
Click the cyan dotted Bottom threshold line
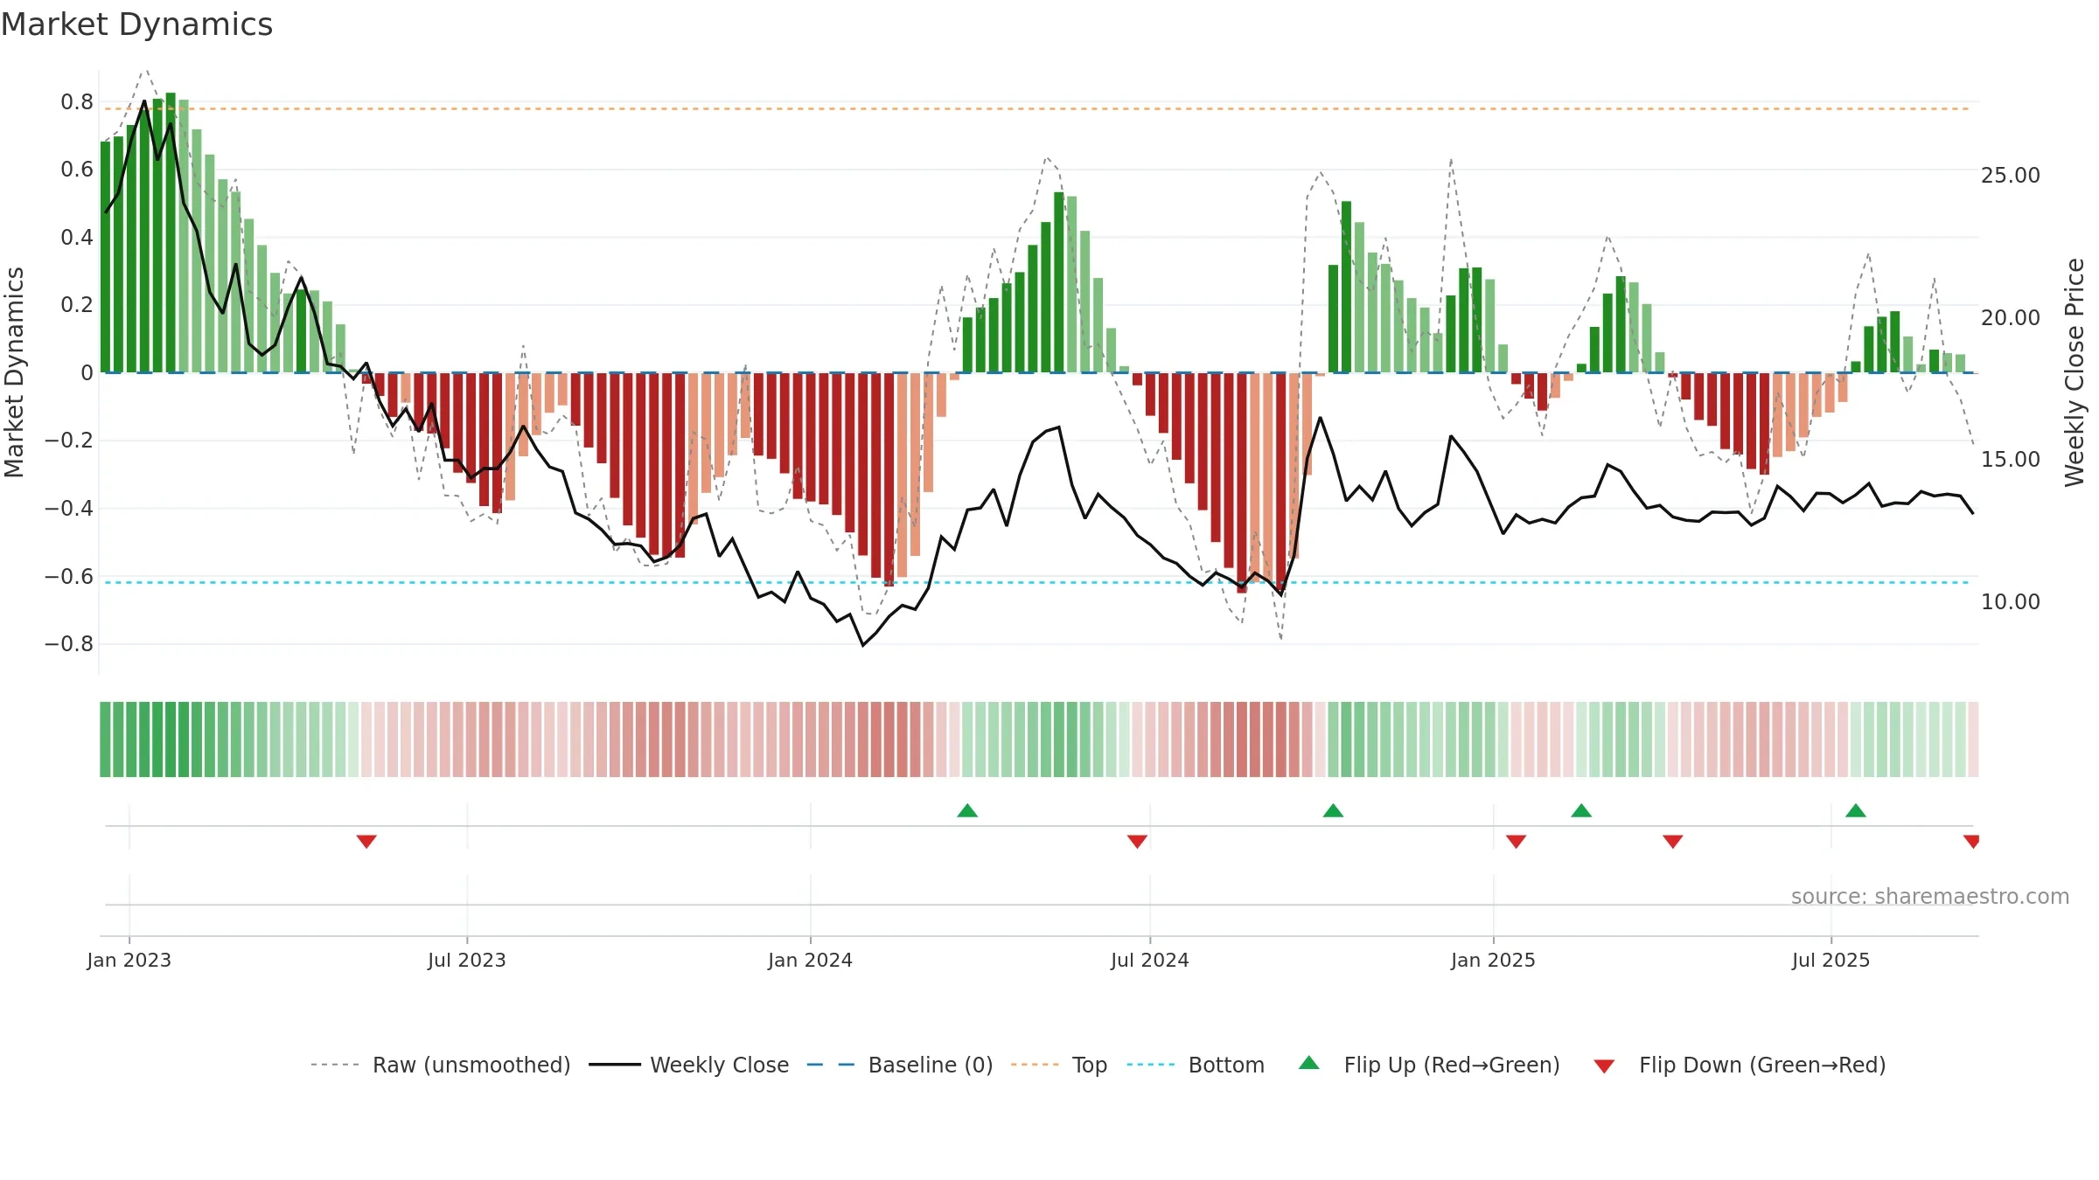click(x=1037, y=582)
